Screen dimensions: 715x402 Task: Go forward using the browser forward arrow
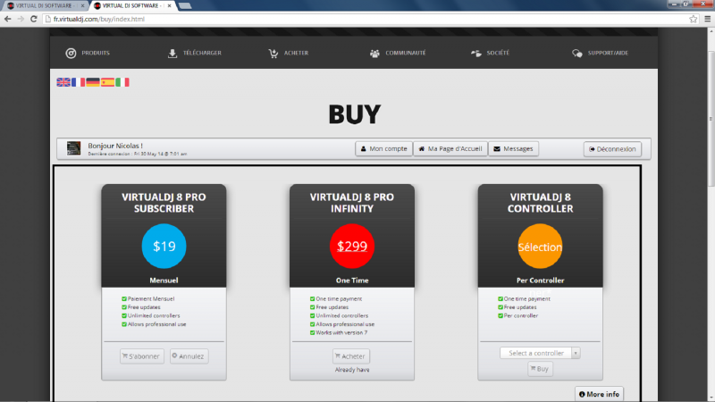21,19
